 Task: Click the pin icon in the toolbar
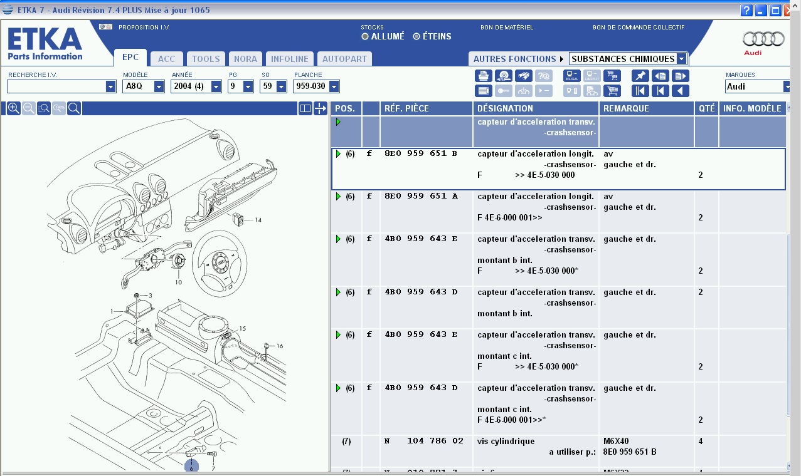tap(640, 76)
